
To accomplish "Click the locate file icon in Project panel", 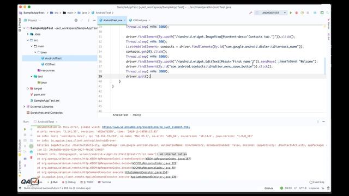I will (76, 20).
